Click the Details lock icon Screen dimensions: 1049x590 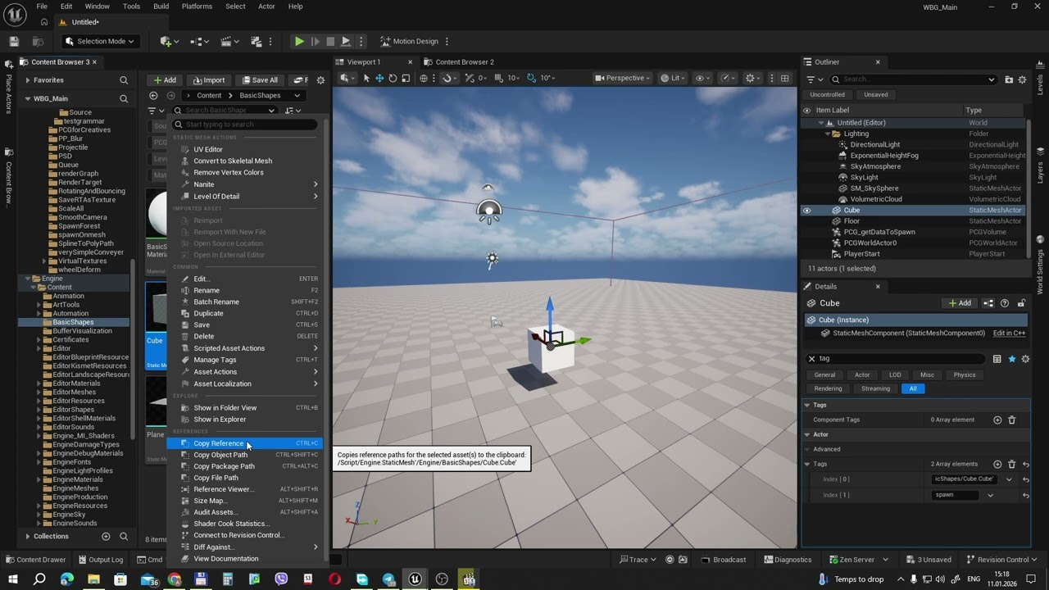pyautogui.click(x=1021, y=303)
